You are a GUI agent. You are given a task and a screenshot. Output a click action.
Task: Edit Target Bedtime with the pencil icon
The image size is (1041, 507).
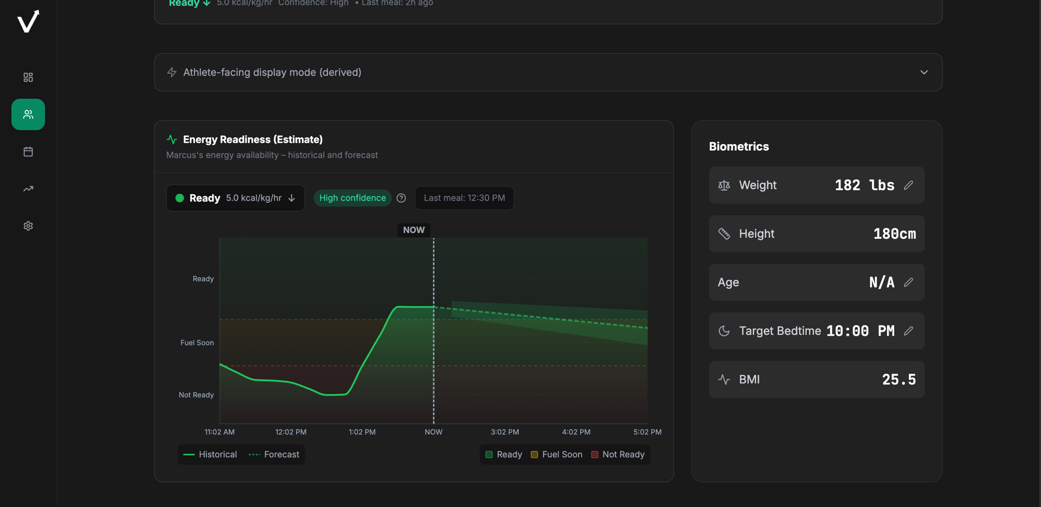(x=908, y=331)
